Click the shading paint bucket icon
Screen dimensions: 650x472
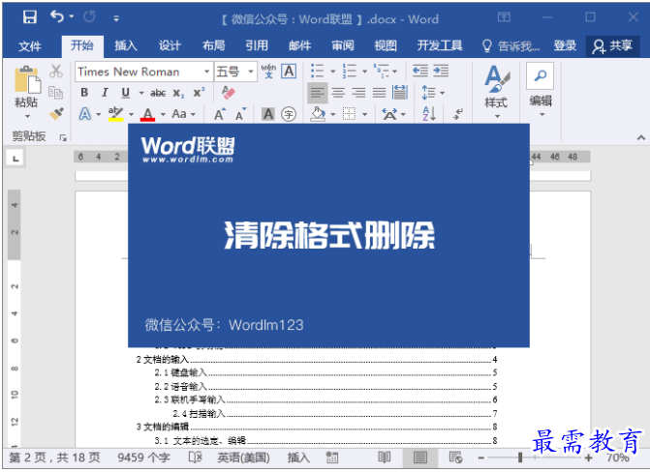(x=318, y=114)
